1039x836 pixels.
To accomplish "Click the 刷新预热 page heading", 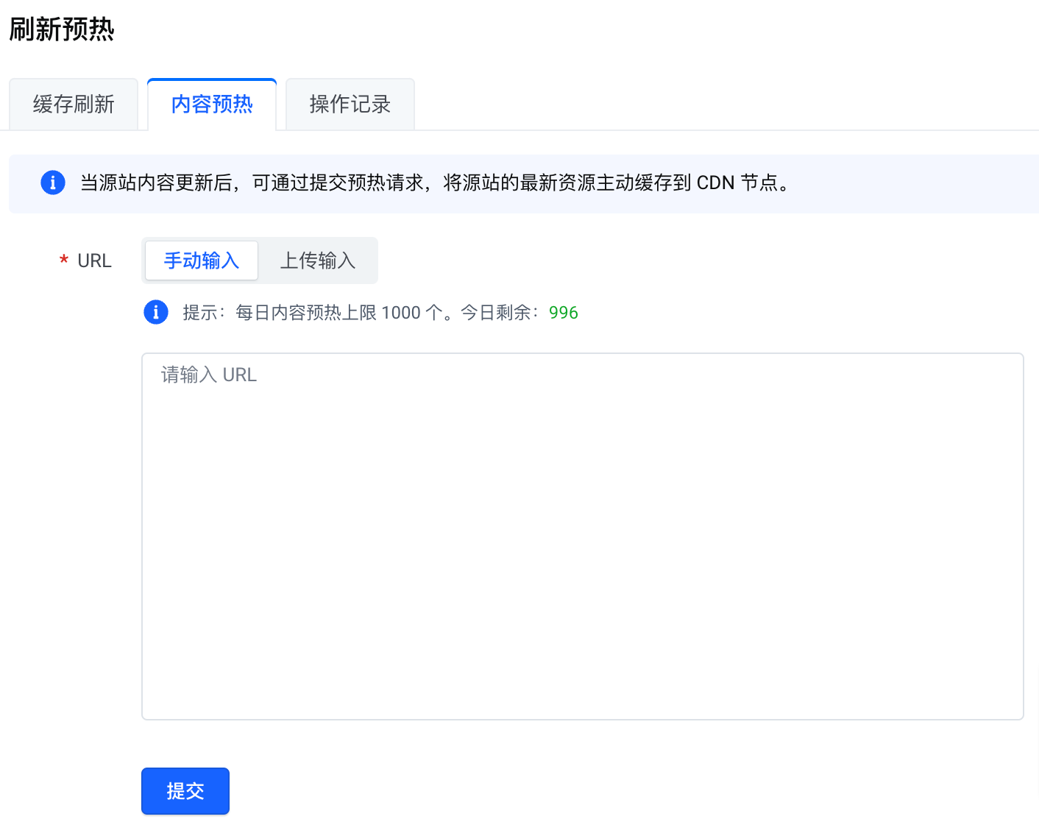I will pyautogui.click(x=62, y=29).
